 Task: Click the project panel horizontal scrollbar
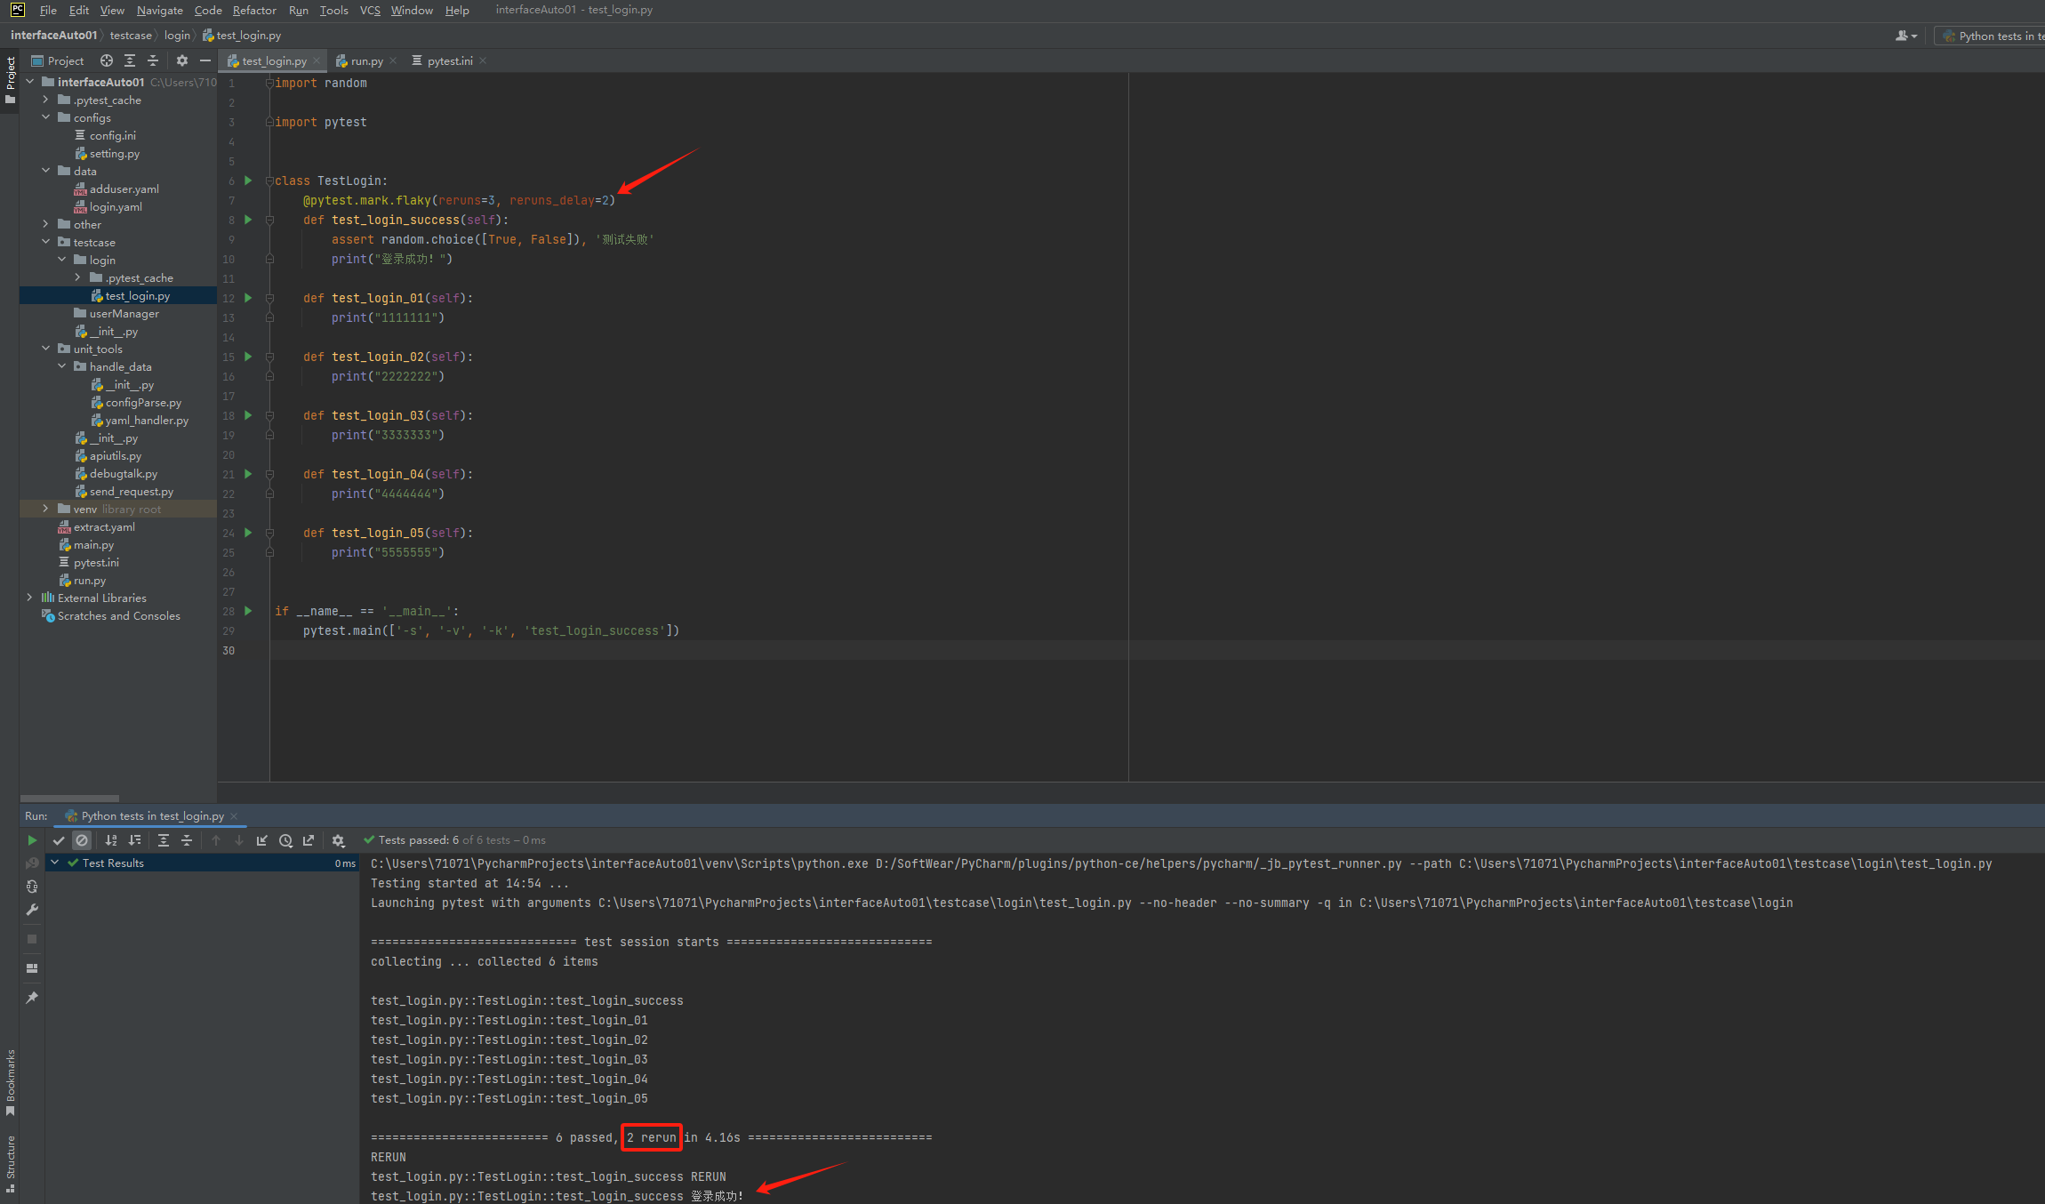(69, 798)
